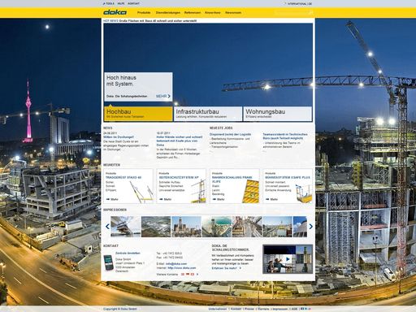This screenshot has height=312, width=416.
Task: Click the Staxo 40 product image
Action: 141,192
